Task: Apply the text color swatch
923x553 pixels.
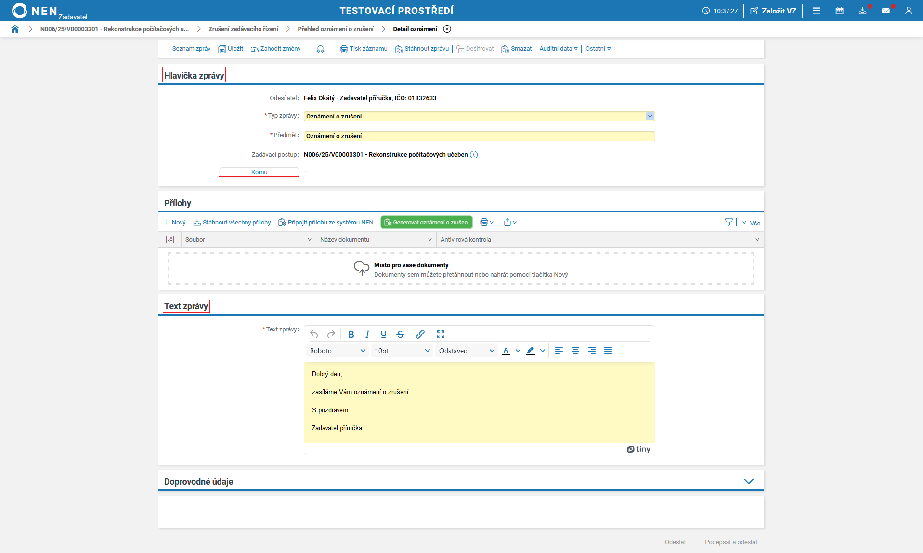Action: coord(506,351)
